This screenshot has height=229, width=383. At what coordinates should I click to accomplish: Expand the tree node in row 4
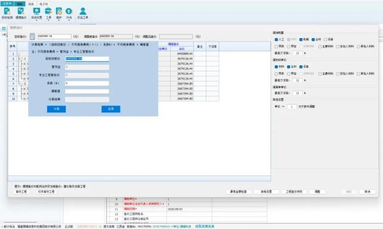coord(24,69)
